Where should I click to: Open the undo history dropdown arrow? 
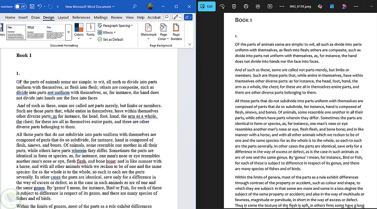[44, 6]
